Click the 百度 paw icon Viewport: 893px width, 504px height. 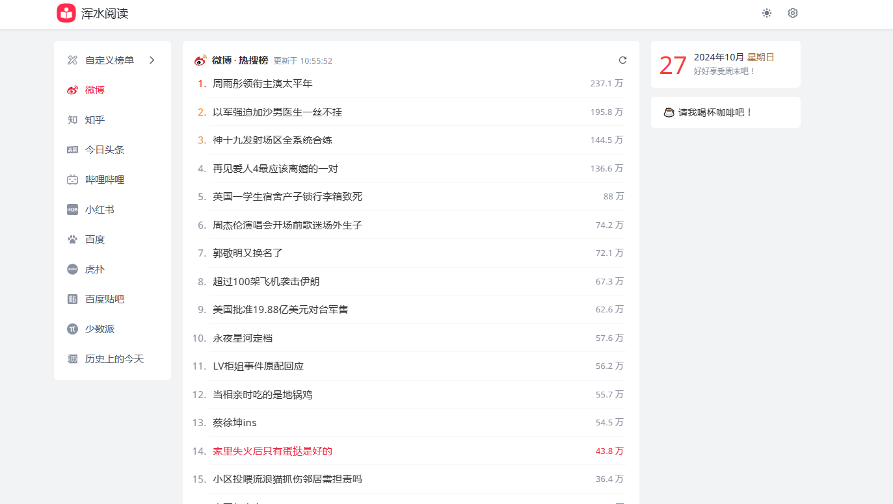point(72,240)
